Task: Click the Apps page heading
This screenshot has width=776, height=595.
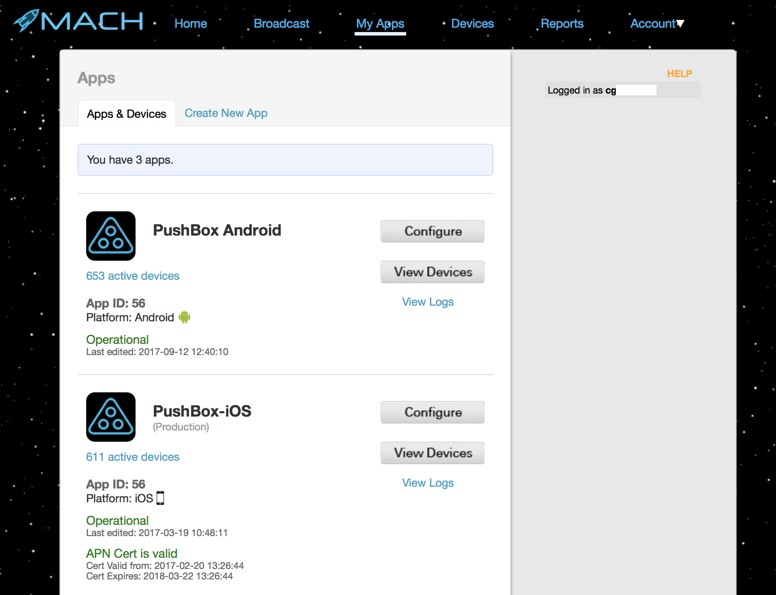Action: pyautogui.click(x=96, y=78)
